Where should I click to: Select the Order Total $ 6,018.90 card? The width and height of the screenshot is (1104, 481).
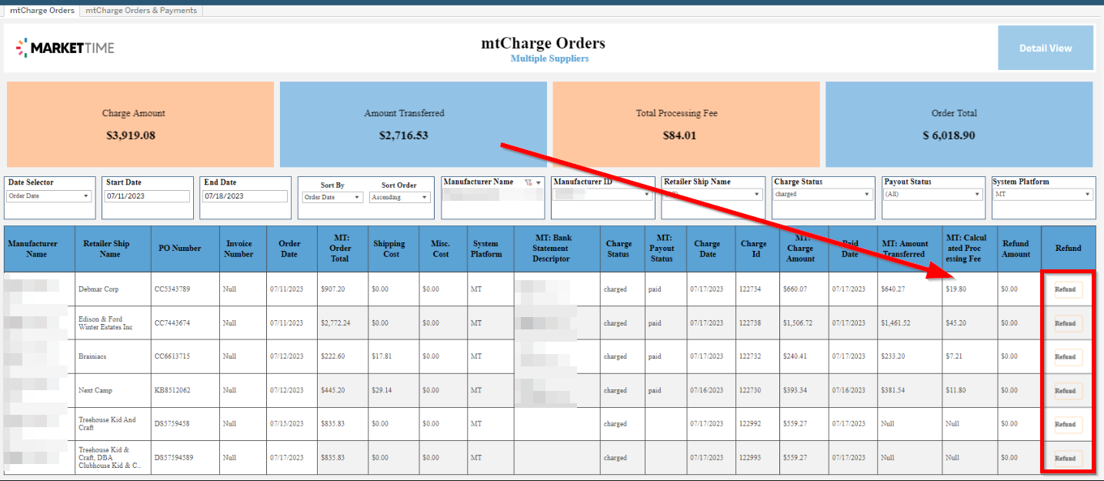pos(959,125)
